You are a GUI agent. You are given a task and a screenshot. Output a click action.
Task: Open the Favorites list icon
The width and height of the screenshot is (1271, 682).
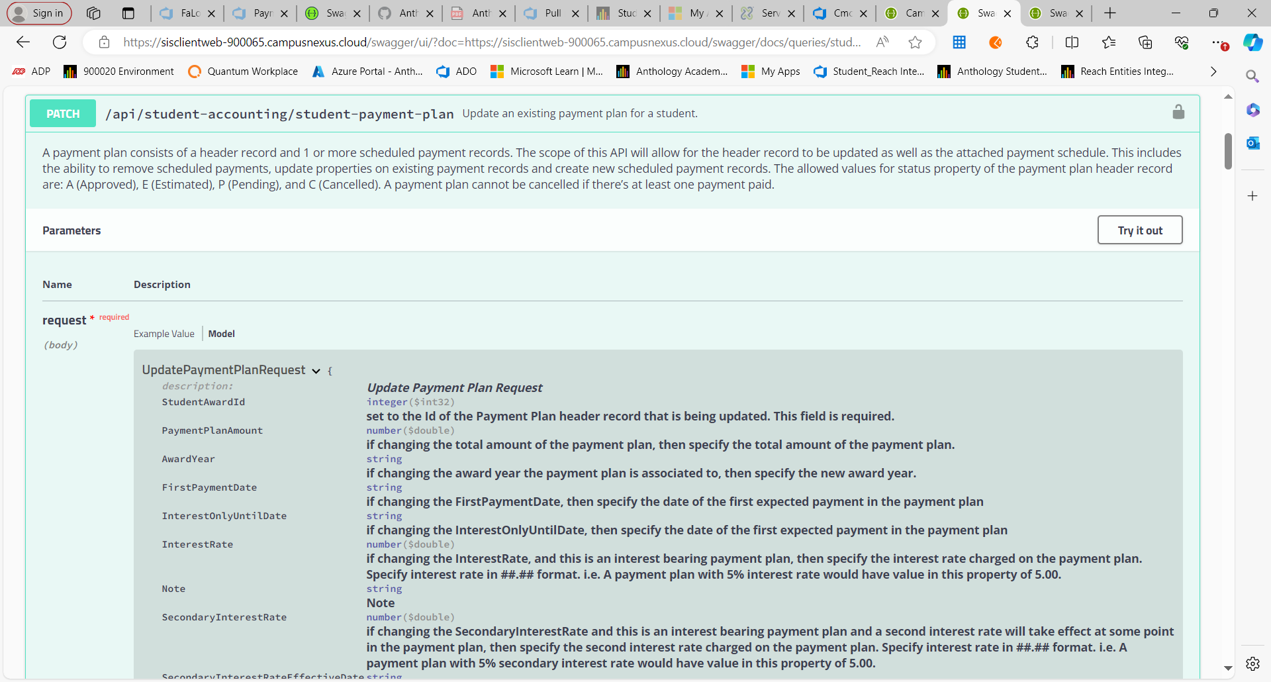coord(1109,42)
